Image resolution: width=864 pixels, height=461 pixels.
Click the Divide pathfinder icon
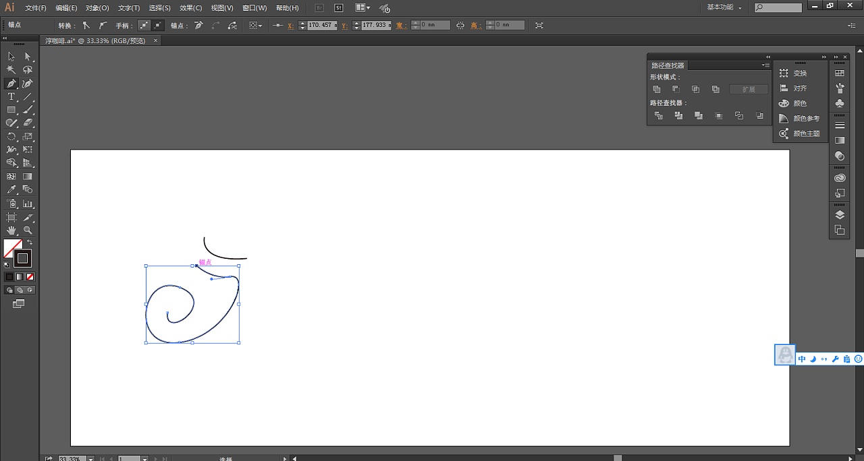659,116
